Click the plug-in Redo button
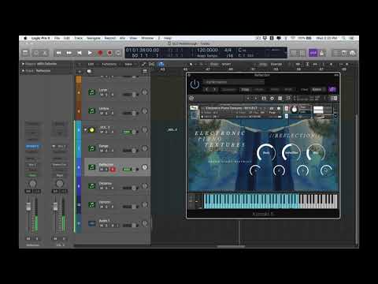Image resolution: width=378 pixels, height=284 pixels. tap(288, 90)
